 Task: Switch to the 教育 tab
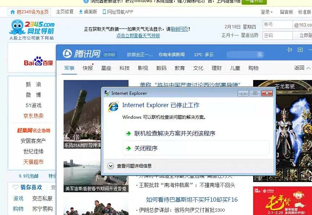click(180, 68)
